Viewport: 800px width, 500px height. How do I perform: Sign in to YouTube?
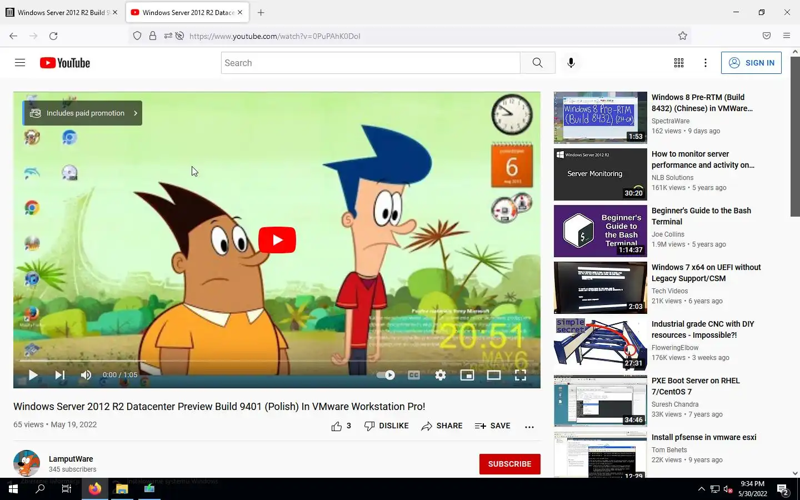751,63
